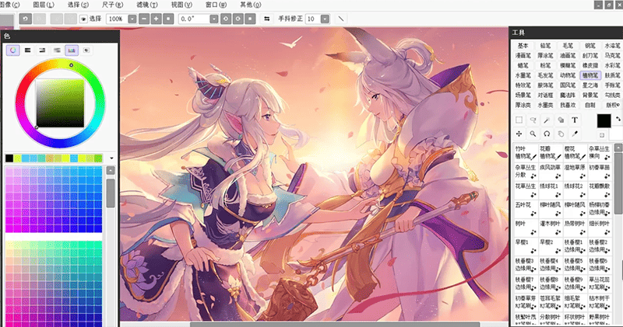
Task: Open the 窗口(W) menu
Action: (216, 5)
